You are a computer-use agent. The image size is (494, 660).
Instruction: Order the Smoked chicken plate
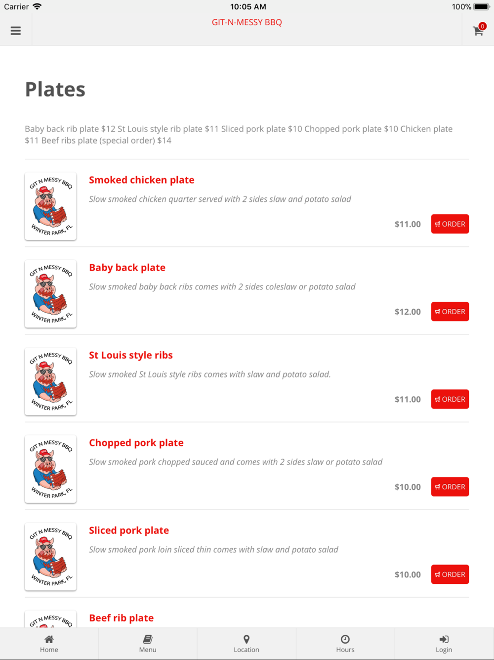click(x=450, y=224)
